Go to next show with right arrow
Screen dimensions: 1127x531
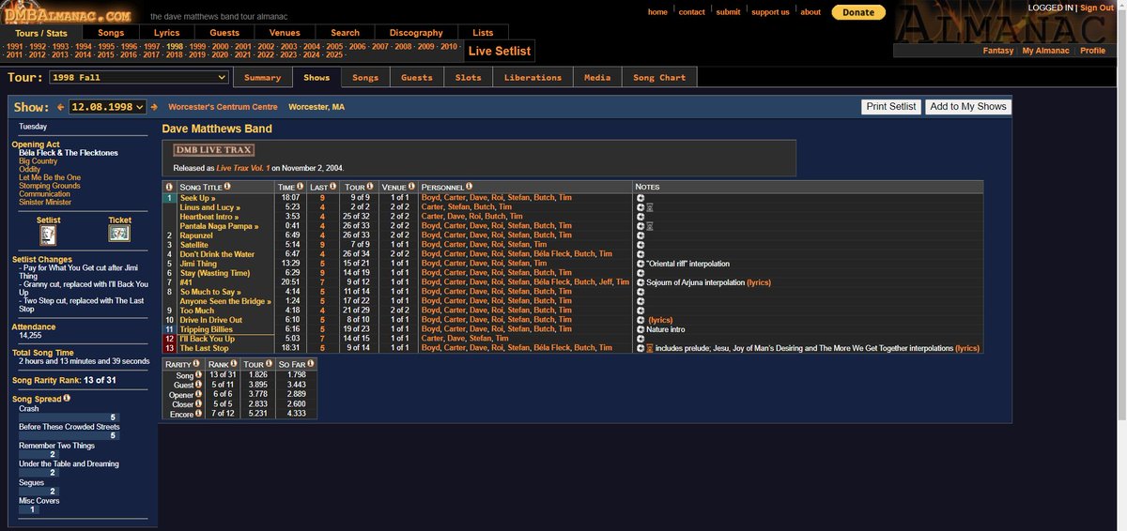pos(155,107)
